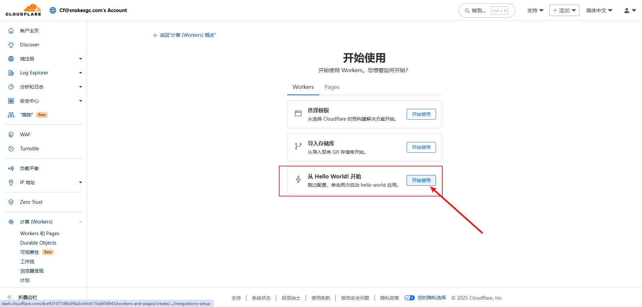Expand the Log Explorer sidebar section
Viewport: 642px width, 307px height.
pyautogui.click(x=81, y=73)
